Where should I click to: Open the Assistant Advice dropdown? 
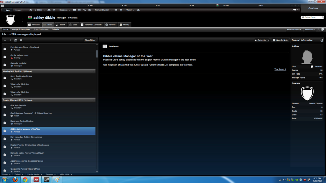pos(294,30)
